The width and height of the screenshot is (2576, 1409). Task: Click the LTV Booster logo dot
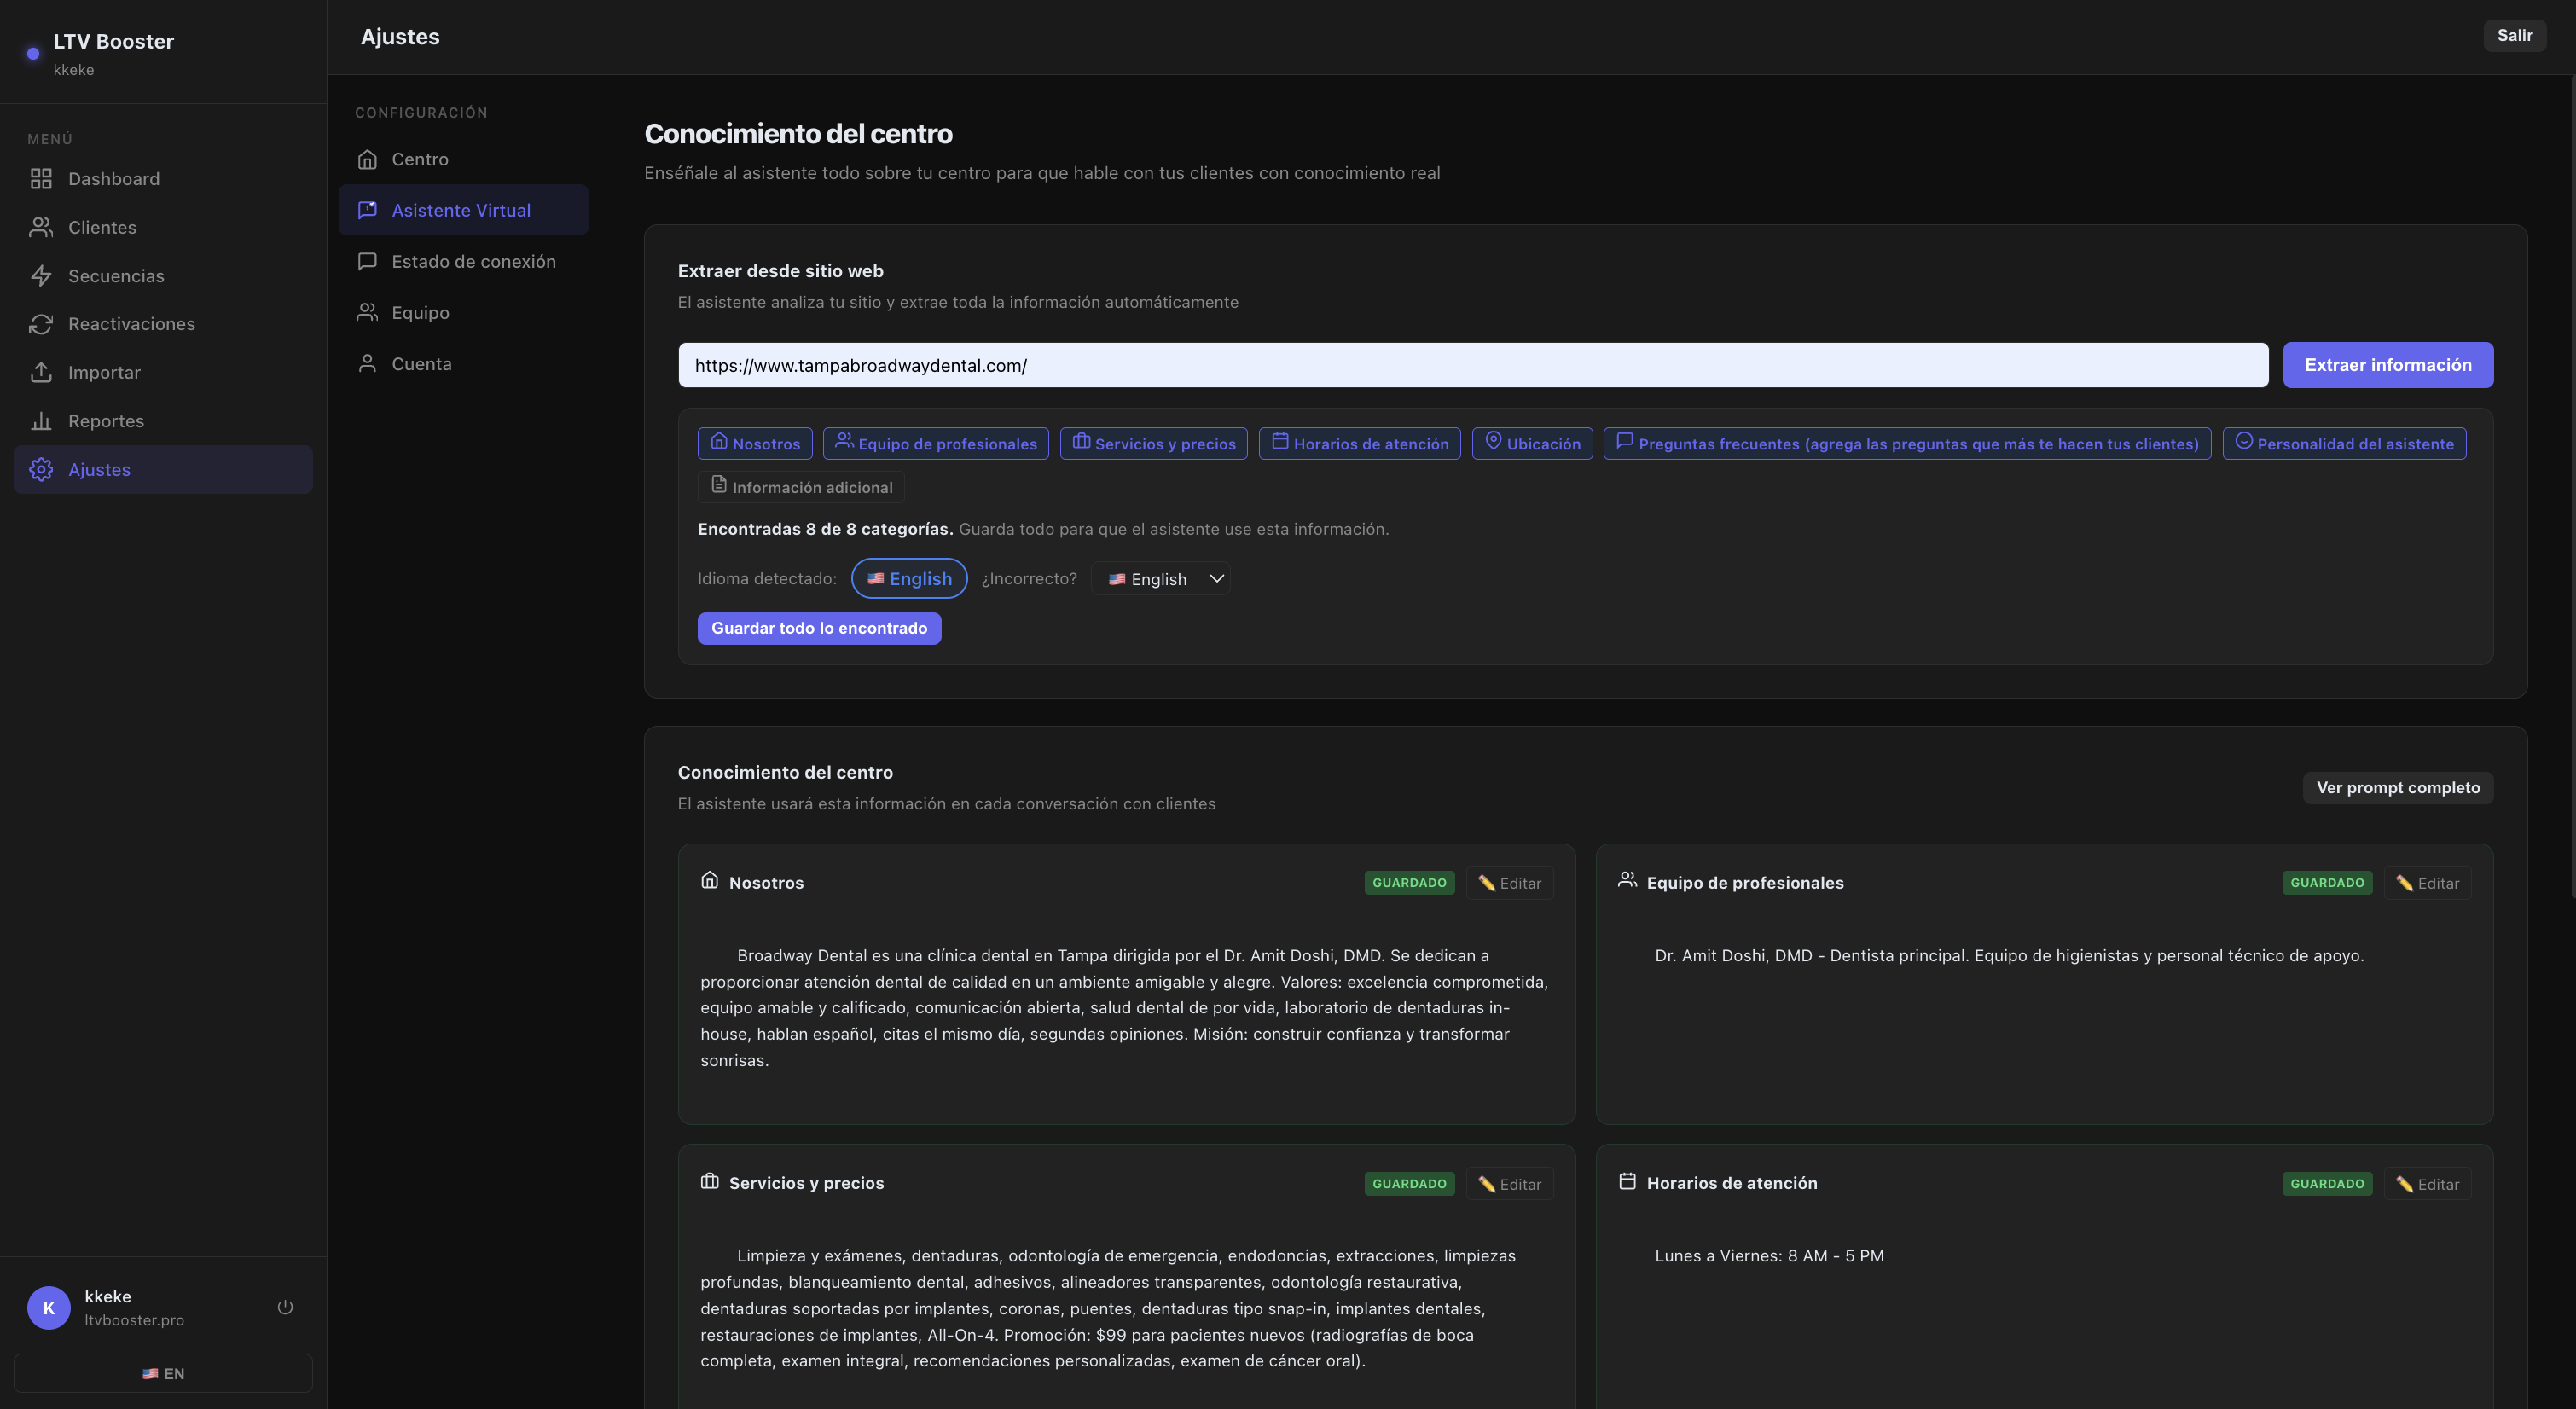(x=33, y=54)
